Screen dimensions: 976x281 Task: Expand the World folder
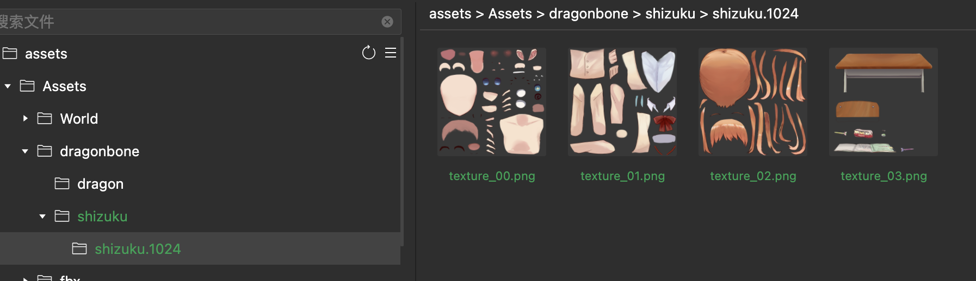click(x=25, y=118)
